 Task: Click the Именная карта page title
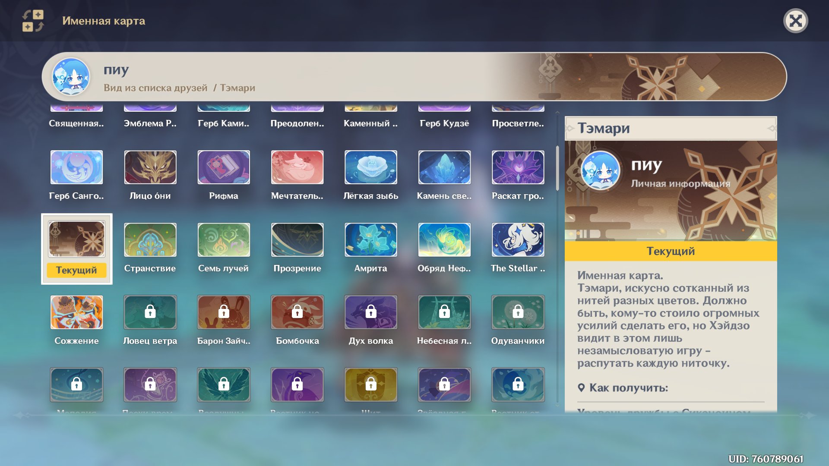point(104,21)
